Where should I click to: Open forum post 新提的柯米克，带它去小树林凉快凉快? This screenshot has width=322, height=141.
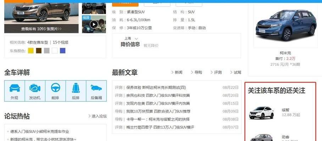(x=43, y=139)
